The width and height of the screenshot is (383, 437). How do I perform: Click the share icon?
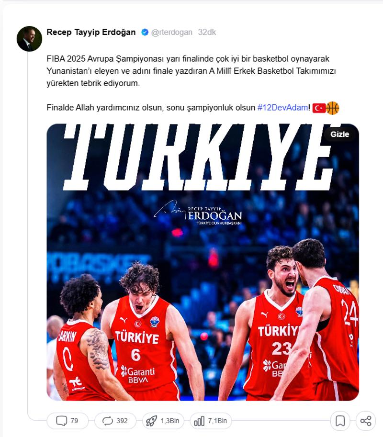tap(366, 421)
